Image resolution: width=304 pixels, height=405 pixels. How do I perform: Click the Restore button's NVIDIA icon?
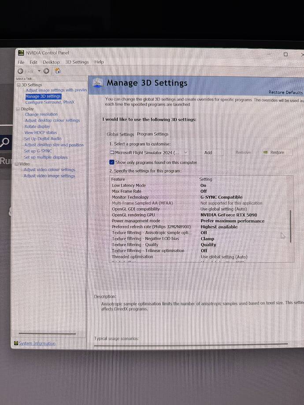coord(265,152)
